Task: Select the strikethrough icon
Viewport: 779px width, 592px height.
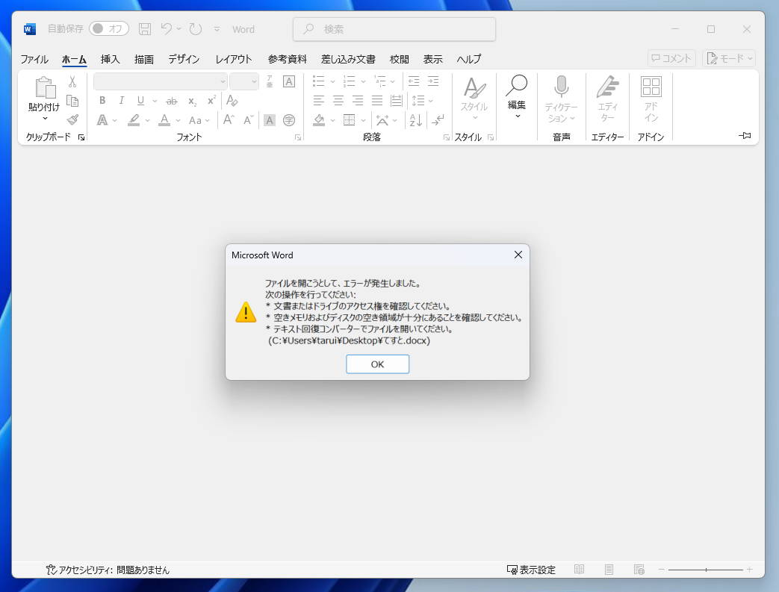Action: (171, 101)
